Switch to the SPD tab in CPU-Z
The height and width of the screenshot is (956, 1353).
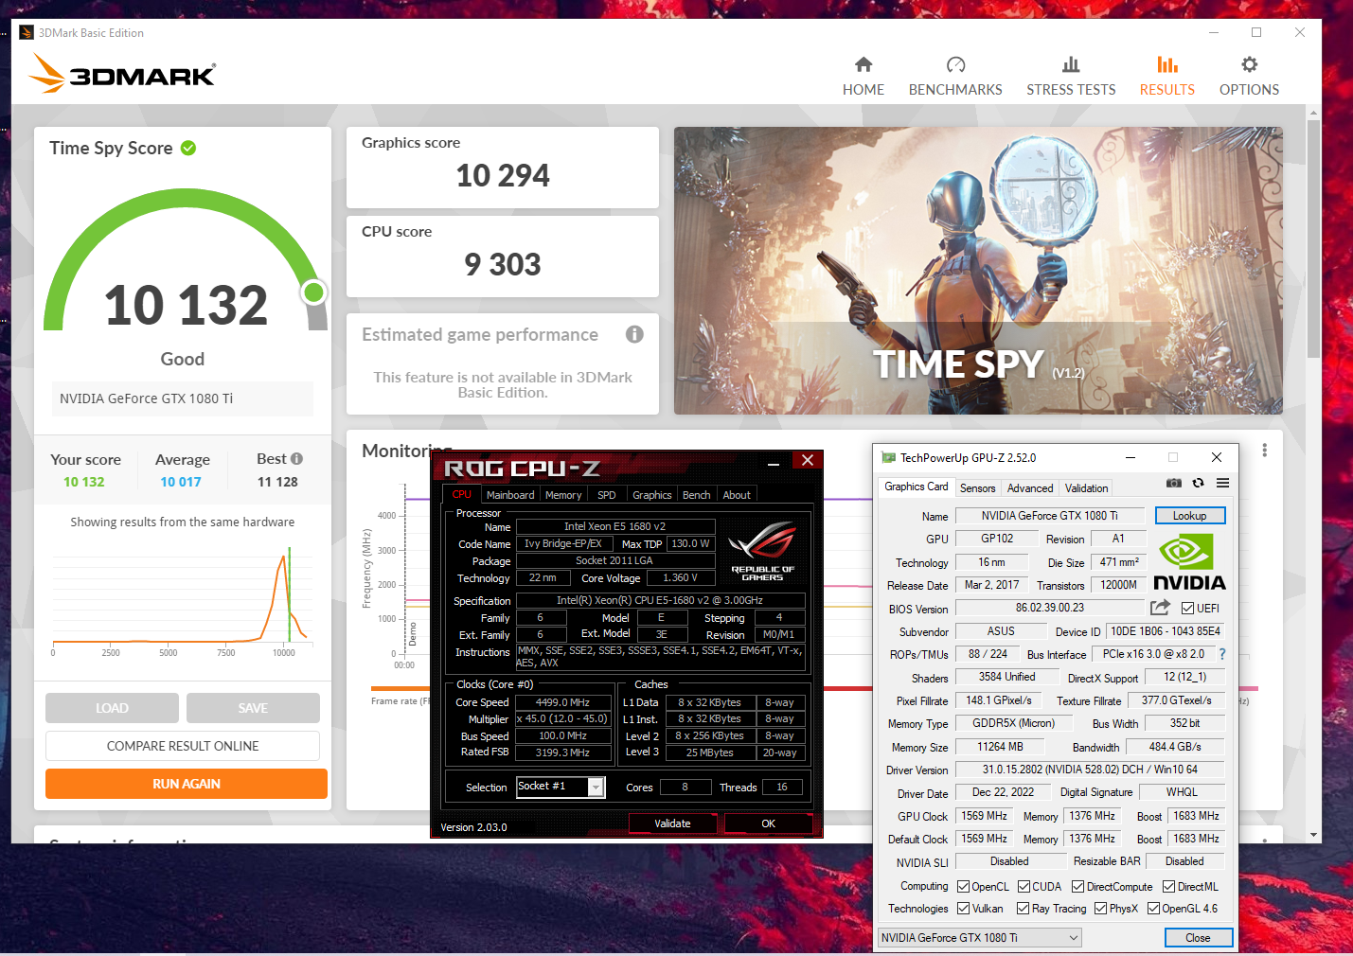[606, 495]
